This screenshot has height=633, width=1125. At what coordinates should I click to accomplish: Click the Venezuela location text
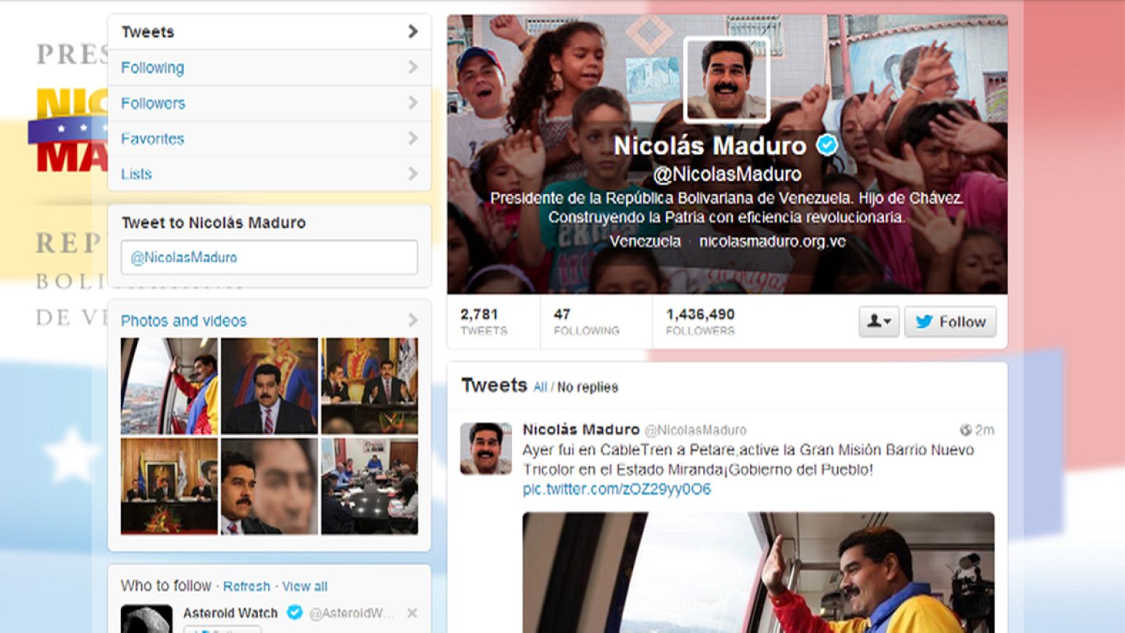click(x=645, y=241)
